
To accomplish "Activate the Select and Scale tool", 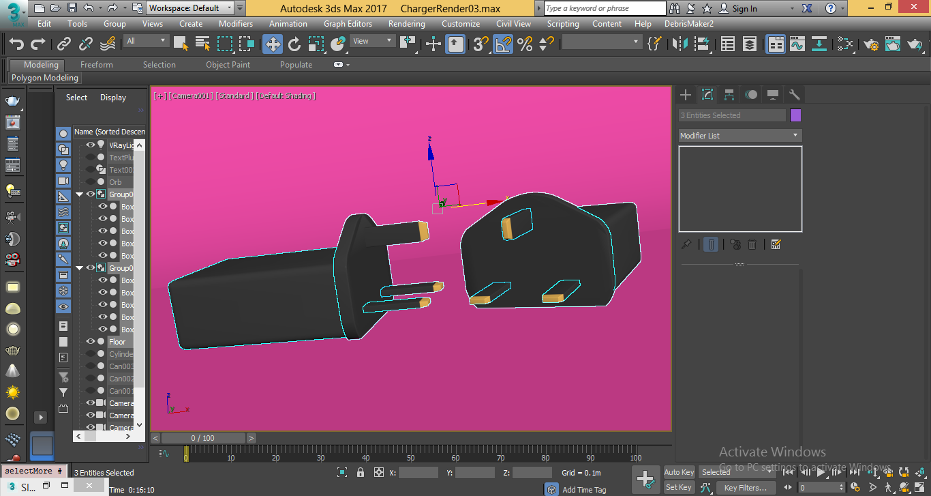I will pyautogui.click(x=316, y=44).
